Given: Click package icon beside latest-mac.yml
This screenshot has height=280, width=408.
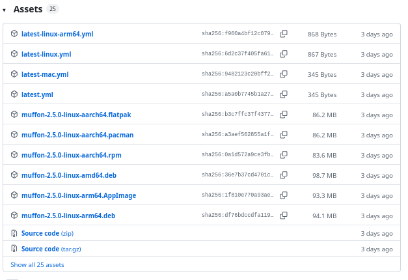Looking at the screenshot, I should tap(14, 74).
